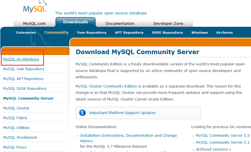Open the Developer Zone tab
Screen dimensions: 251x152
[x=168, y=23]
